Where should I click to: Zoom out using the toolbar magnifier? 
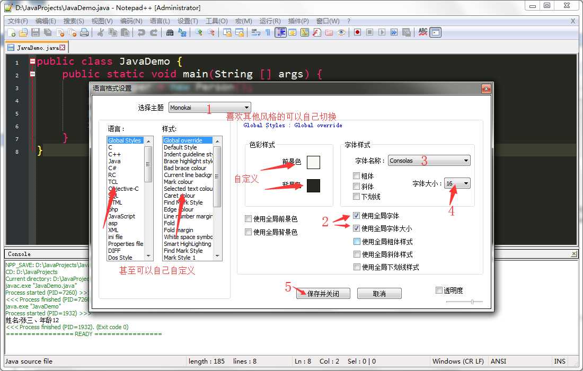(x=211, y=33)
